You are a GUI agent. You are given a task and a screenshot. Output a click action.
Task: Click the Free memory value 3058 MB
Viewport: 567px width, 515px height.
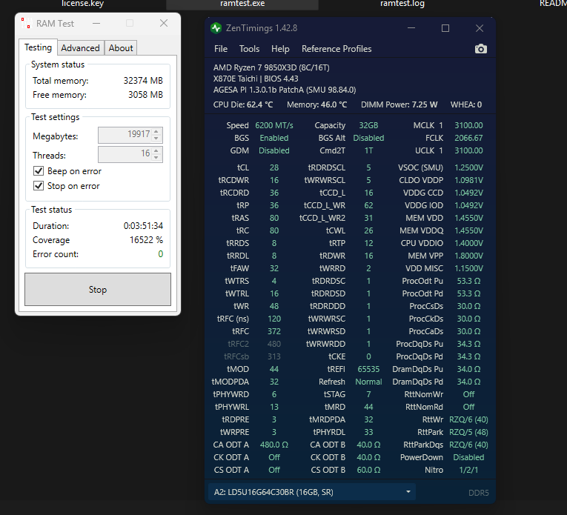coord(145,95)
